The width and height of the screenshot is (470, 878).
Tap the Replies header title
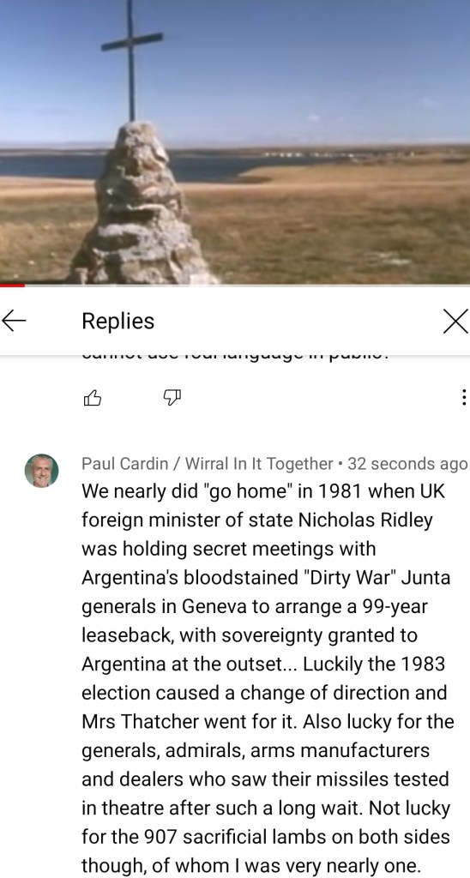pos(117,321)
